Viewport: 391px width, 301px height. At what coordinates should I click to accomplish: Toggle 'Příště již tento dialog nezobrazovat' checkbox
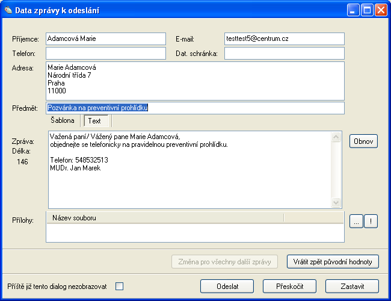click(x=119, y=286)
